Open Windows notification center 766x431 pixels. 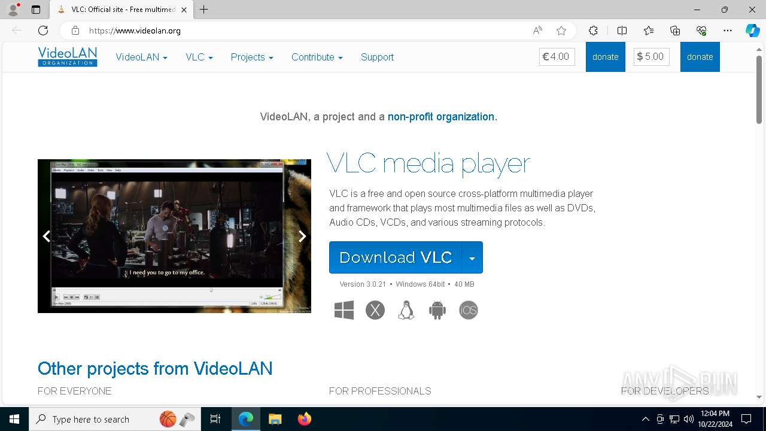747,419
